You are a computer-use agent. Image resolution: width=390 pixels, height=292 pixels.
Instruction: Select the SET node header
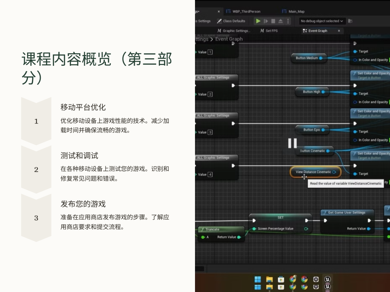[x=280, y=217]
